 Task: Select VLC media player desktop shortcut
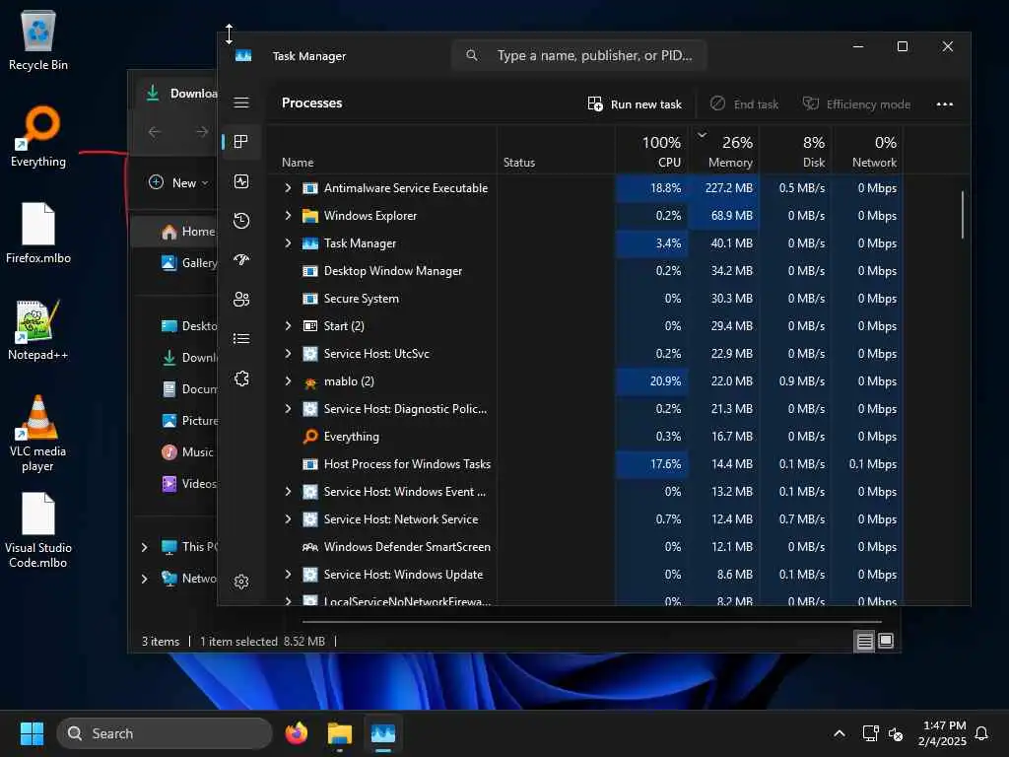pos(38,434)
